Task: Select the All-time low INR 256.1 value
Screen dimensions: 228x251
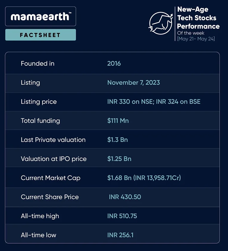Action: (120, 235)
